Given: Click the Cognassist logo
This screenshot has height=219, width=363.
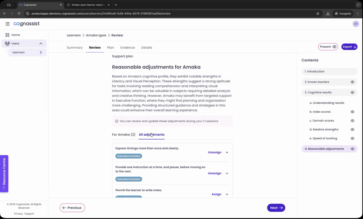Looking at the screenshot, I should (27, 24).
